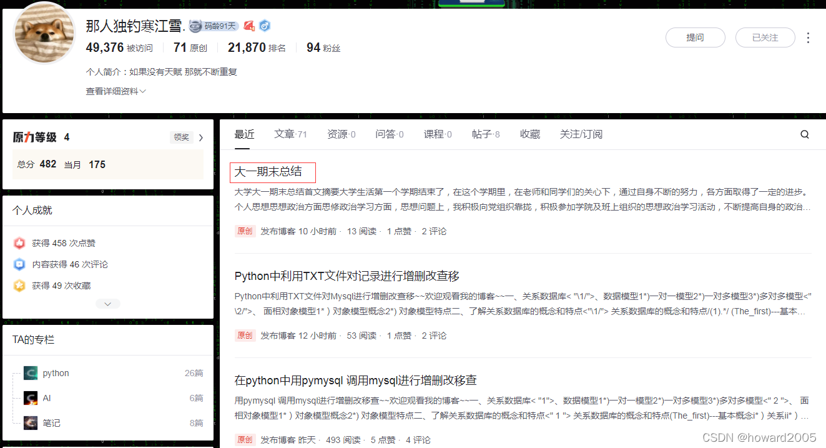Click the 笔记 column icon
Screen dimensions: 826x448
click(x=30, y=422)
